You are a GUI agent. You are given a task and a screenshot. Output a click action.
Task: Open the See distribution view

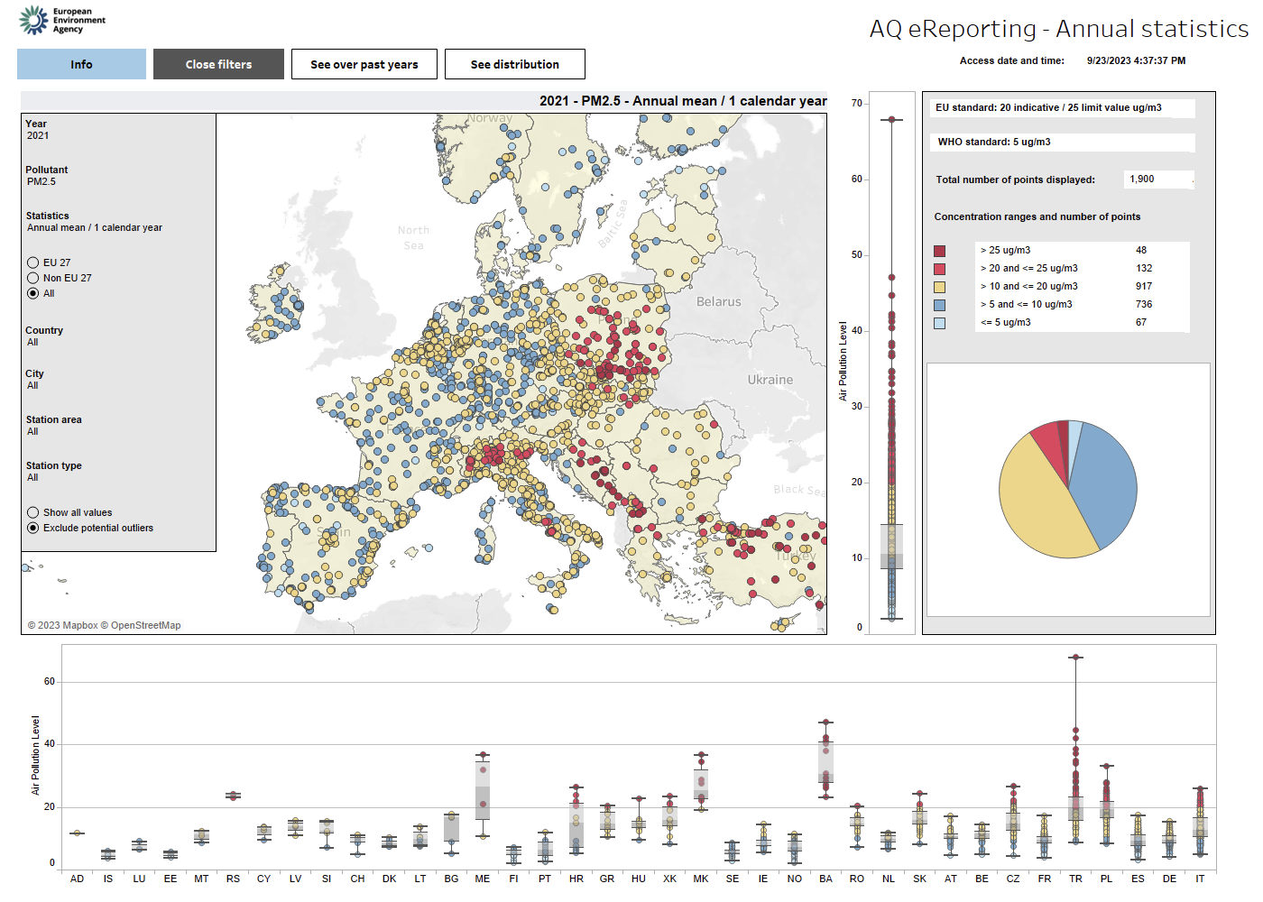[x=514, y=64]
